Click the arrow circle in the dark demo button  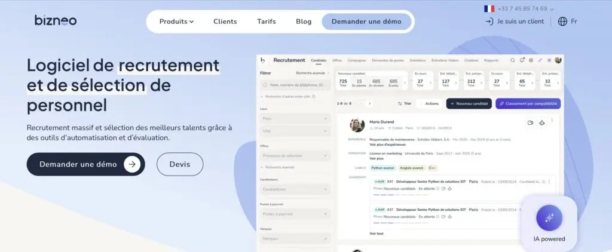[x=132, y=164]
